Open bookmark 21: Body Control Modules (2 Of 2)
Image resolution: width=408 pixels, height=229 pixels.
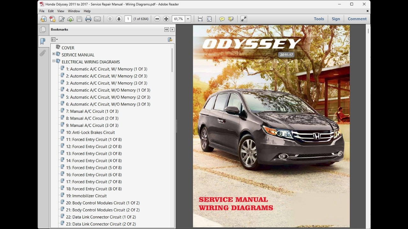coord(103,210)
